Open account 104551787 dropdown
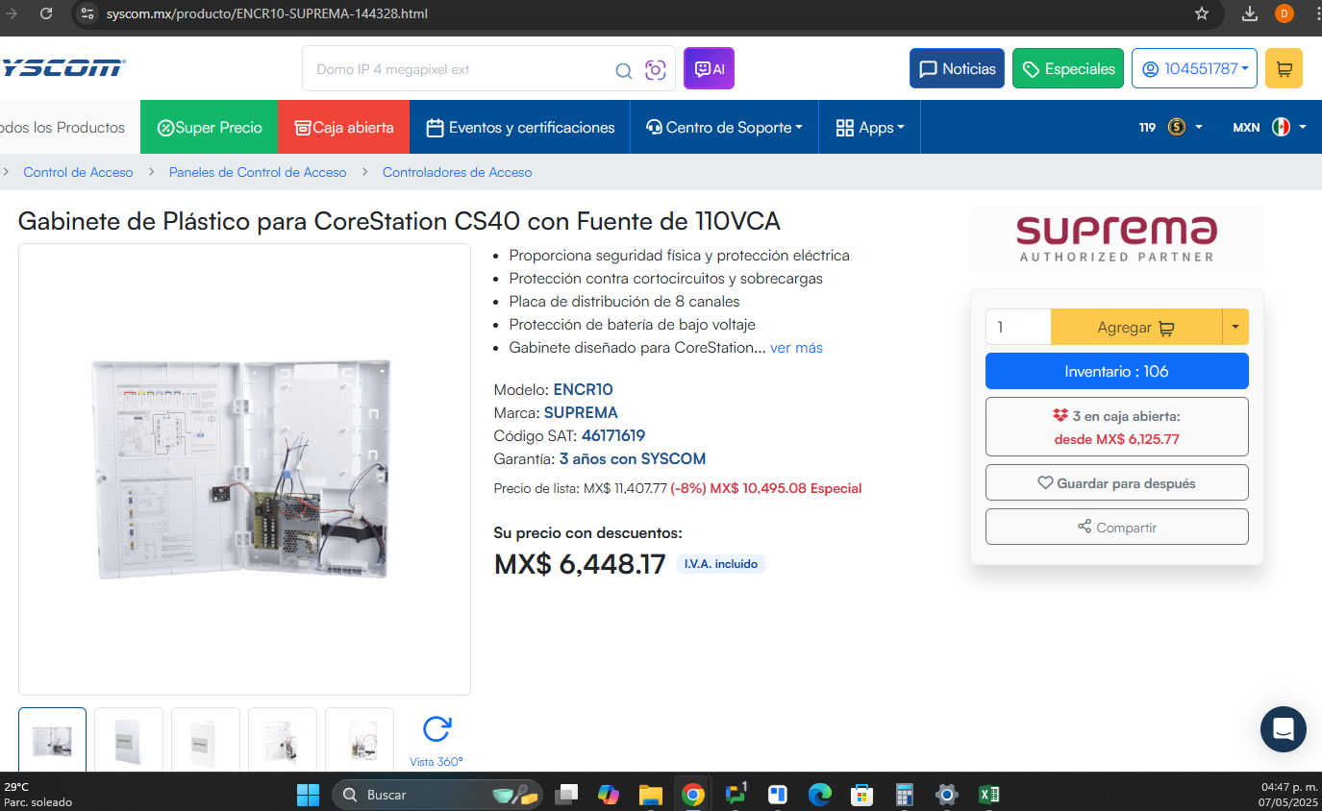1322x811 pixels. click(1194, 69)
